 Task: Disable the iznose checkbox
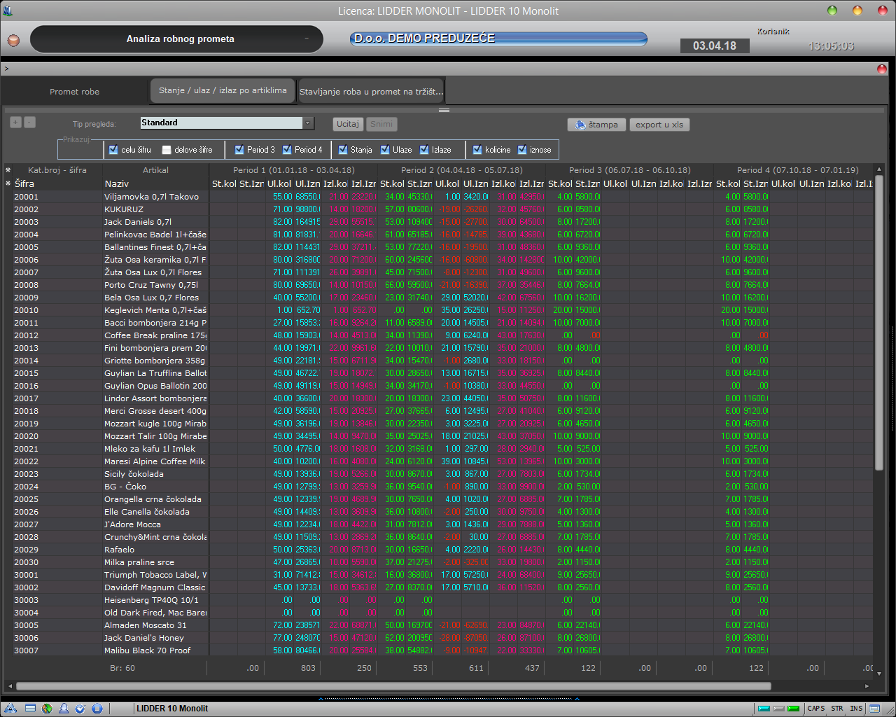(x=522, y=149)
